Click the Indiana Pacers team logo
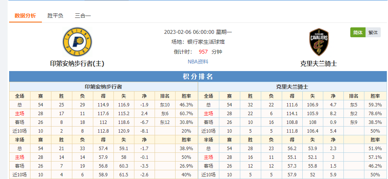Image resolution: width=388 pixels, height=179 pixels. click(77, 42)
